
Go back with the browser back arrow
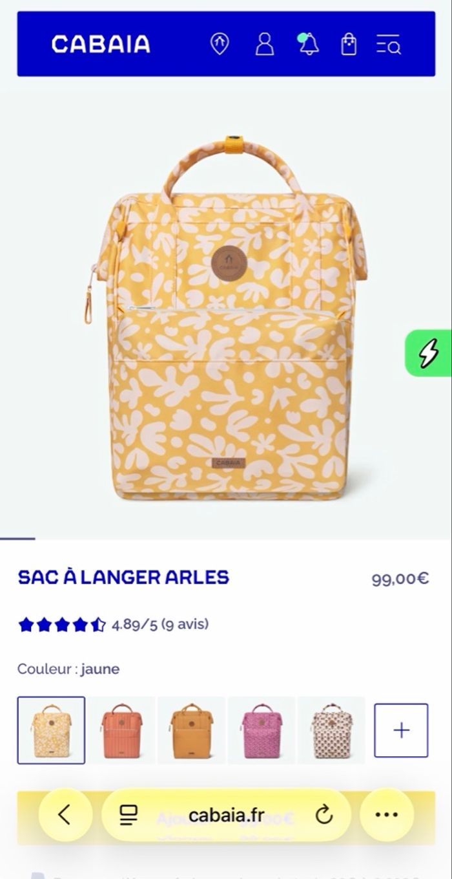65,815
